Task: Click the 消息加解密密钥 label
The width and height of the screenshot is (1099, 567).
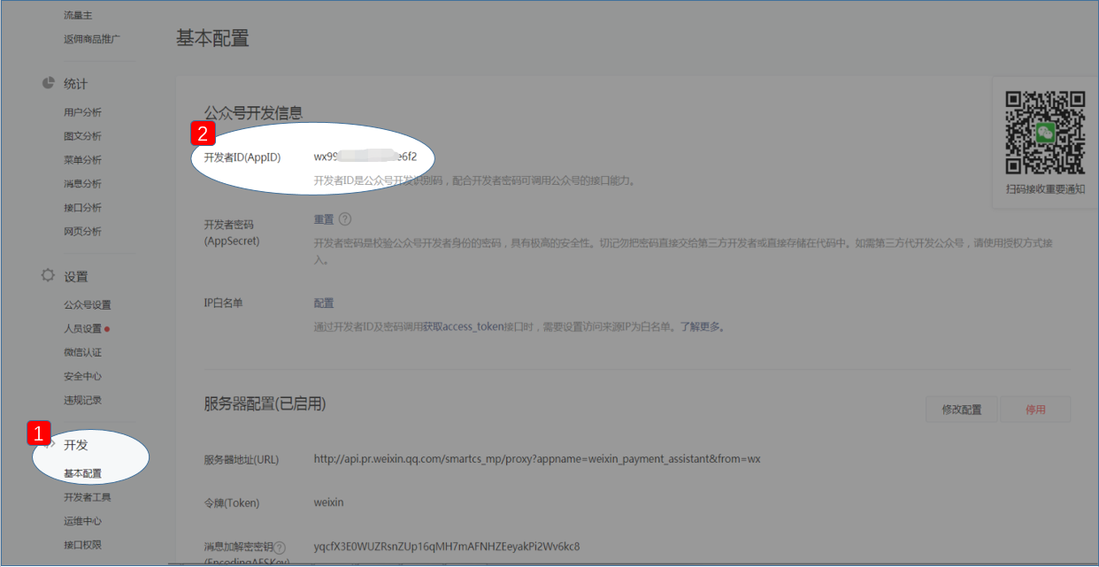Action: [x=238, y=548]
